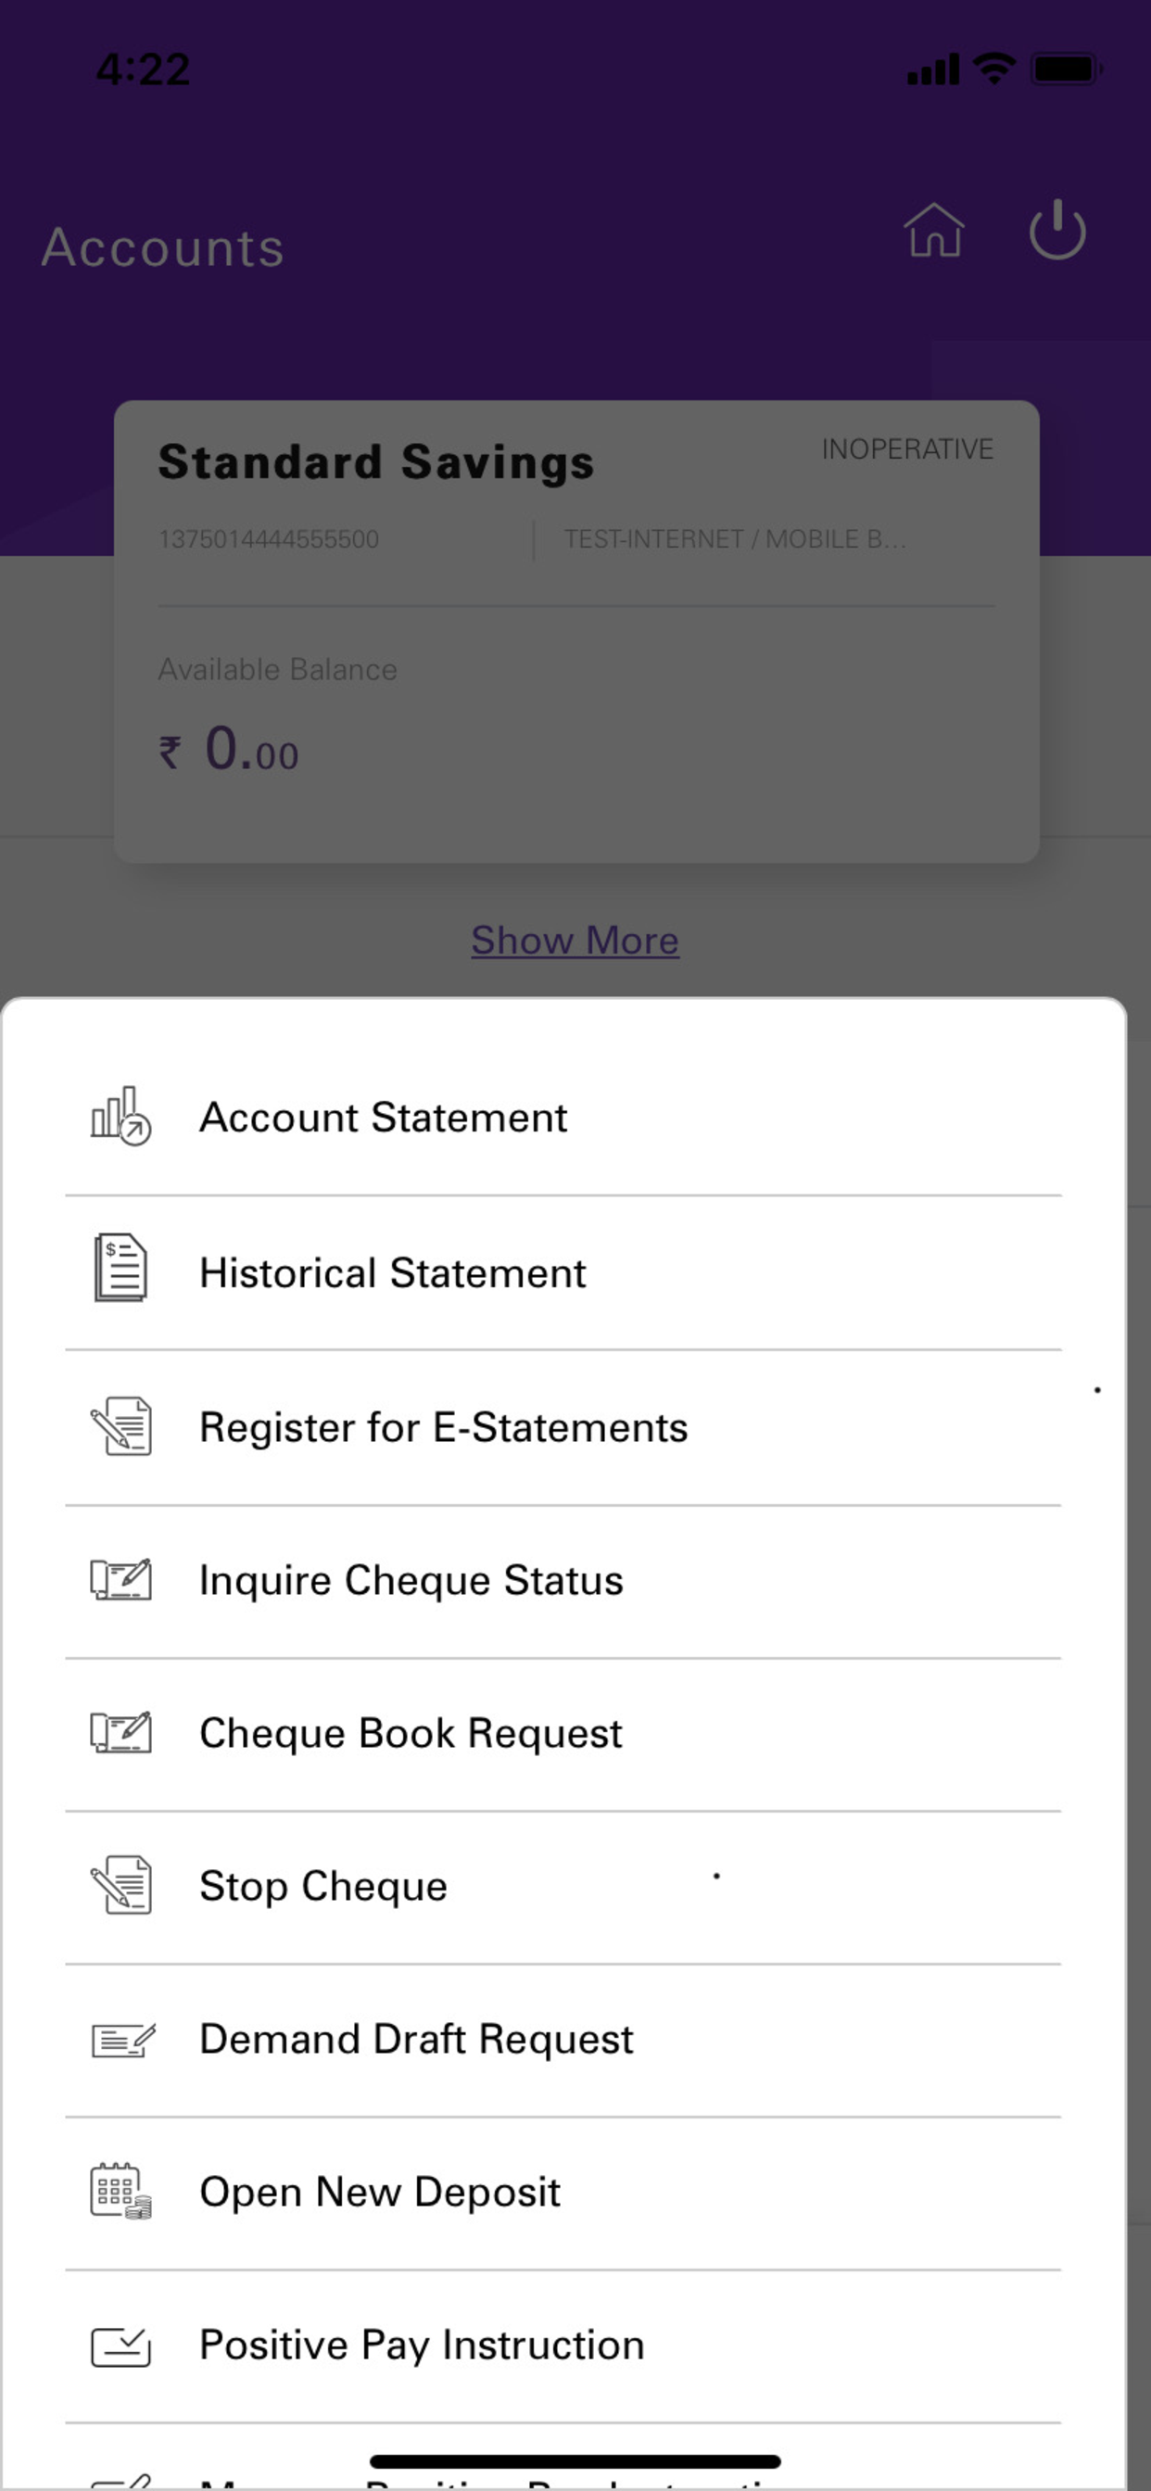
Task: Choose Inquire Cheque Status
Action: click(x=563, y=1581)
